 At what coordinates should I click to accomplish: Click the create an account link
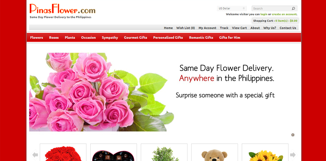point(284,14)
